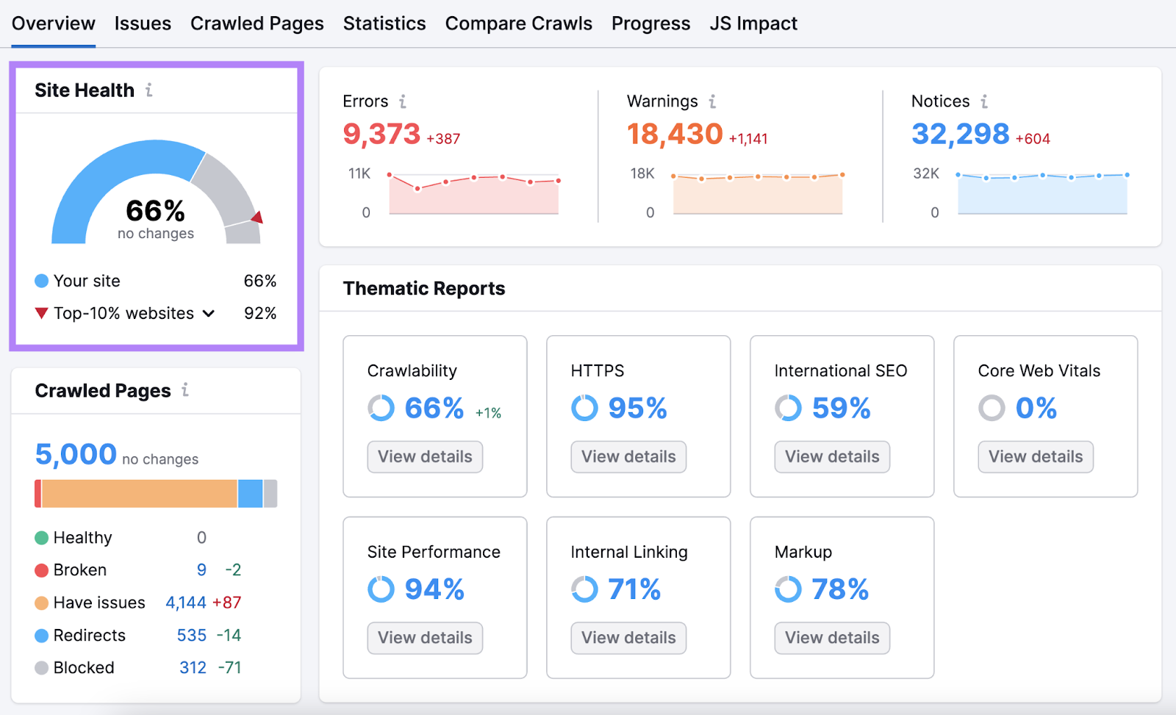Click the Markup progress ring icon

788,589
